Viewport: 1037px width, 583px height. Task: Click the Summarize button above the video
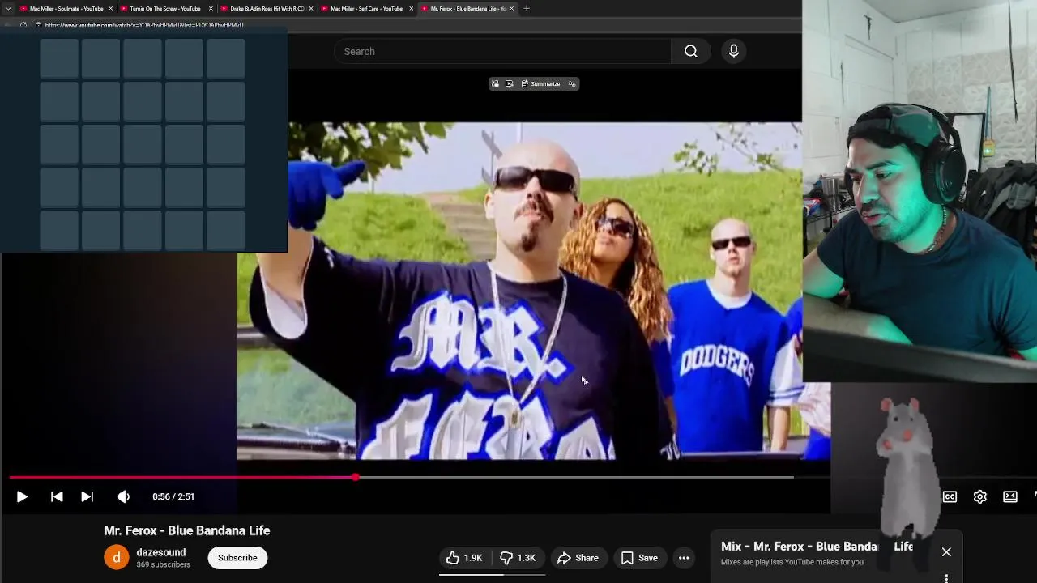pos(541,83)
